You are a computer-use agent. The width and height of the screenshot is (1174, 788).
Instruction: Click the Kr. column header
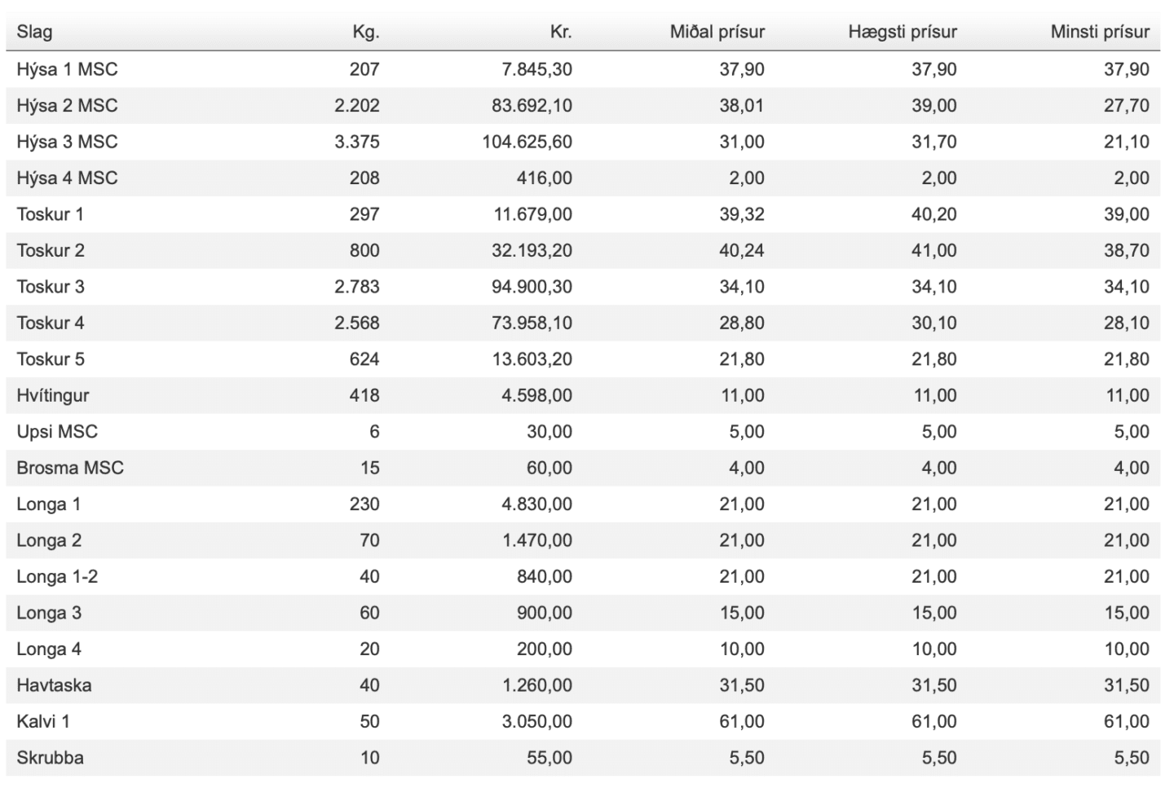coord(560,33)
